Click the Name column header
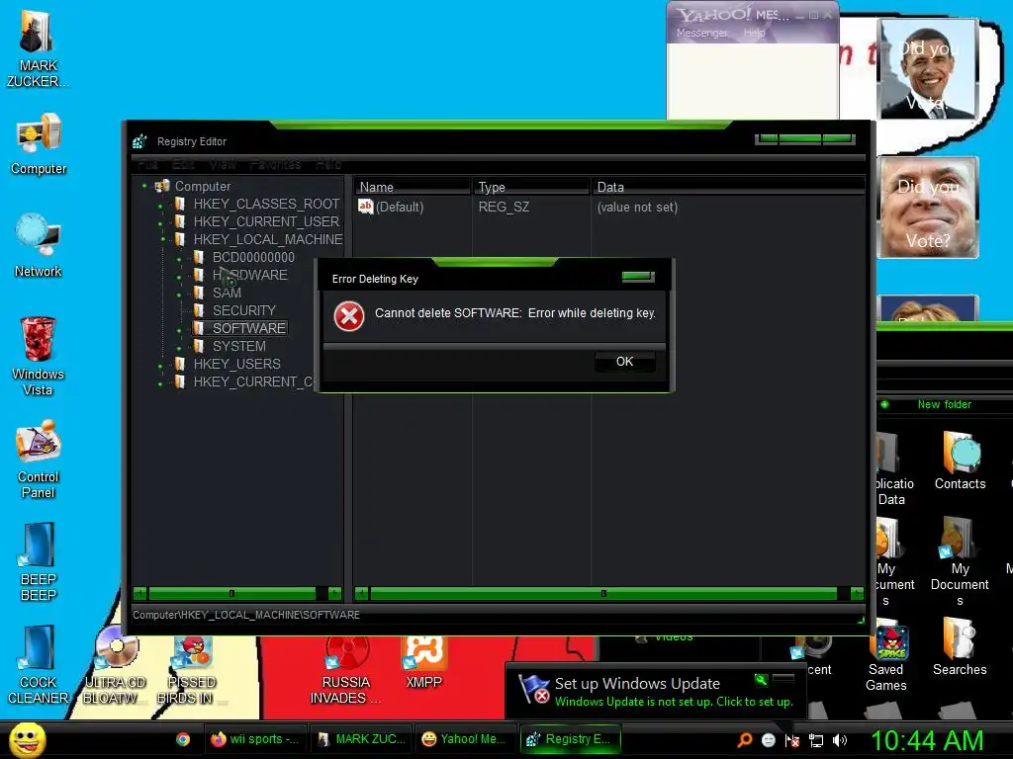This screenshot has height=759, width=1013. [413, 187]
